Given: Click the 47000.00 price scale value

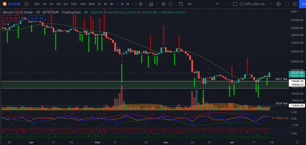Looking at the screenshot, I should coord(297,20).
